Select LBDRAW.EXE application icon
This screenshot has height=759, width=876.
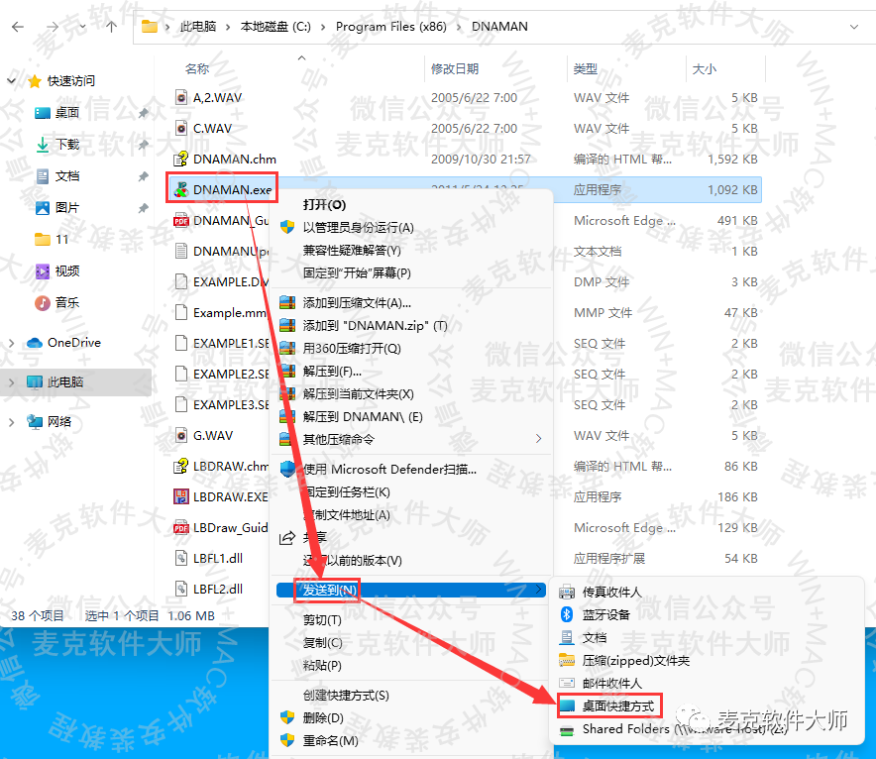click(180, 497)
